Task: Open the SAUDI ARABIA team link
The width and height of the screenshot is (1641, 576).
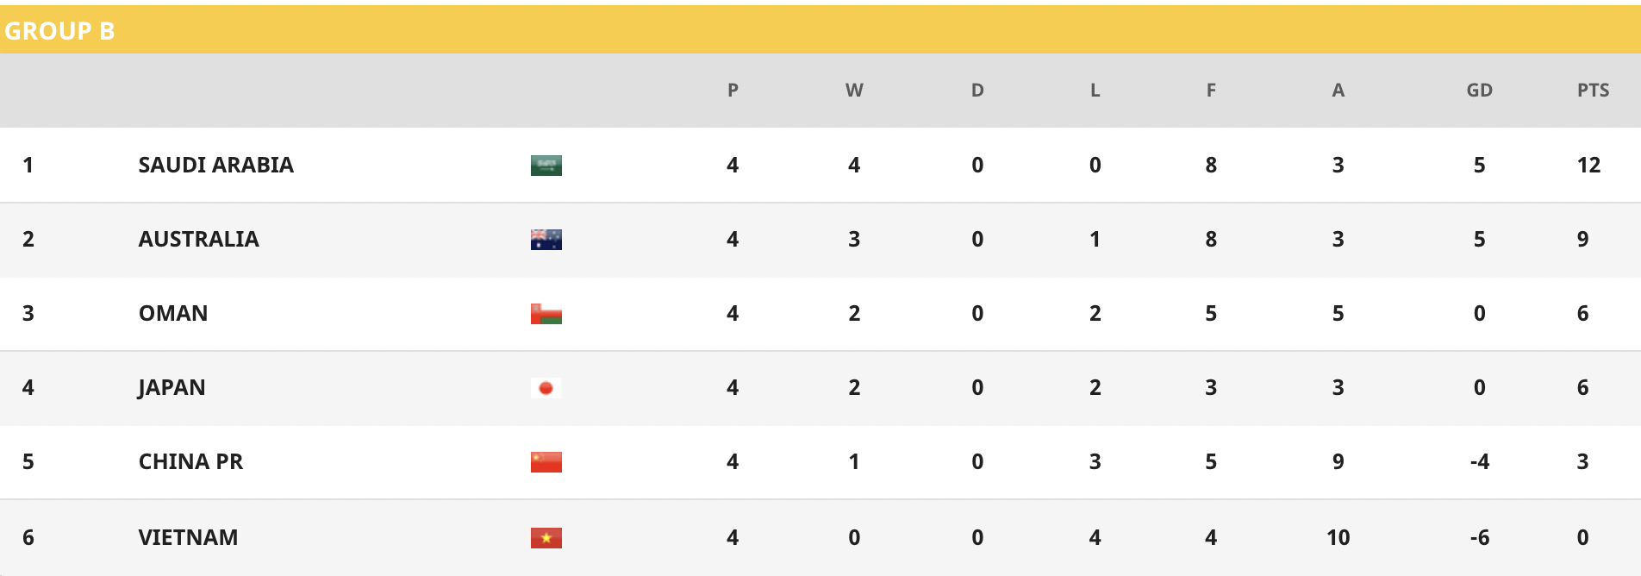Action: pyautogui.click(x=215, y=165)
